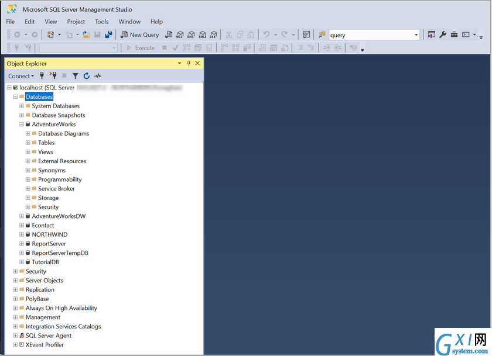This screenshot has width=492, height=356.
Task: Select the Econtact database
Action: [43, 226]
